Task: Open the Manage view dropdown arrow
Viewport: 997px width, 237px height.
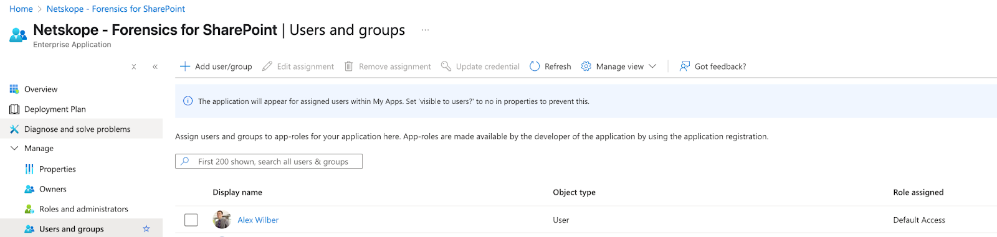Action: (x=652, y=66)
